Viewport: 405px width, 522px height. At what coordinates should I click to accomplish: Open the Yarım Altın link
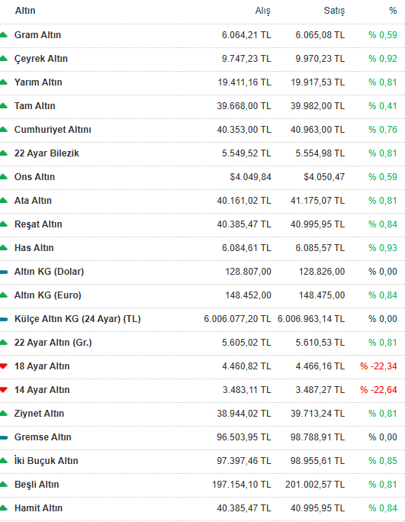38,82
